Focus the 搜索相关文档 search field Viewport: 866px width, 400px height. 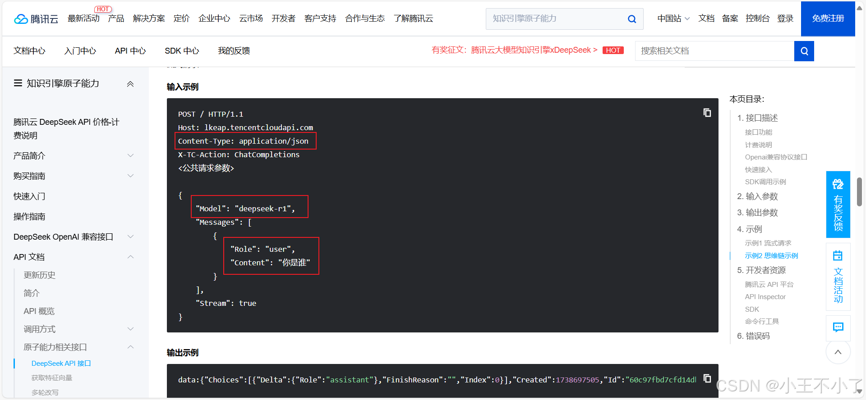point(714,51)
